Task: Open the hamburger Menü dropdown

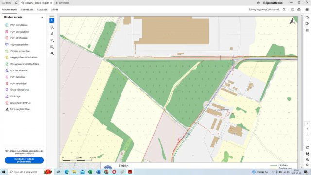Action: tap(7, 3)
